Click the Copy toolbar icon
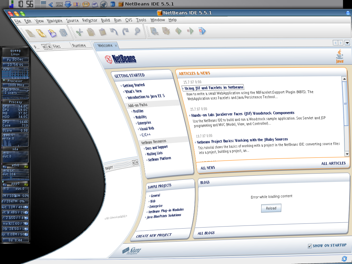Viewport: 352px width, 264px height. pyautogui.click(x=91, y=32)
